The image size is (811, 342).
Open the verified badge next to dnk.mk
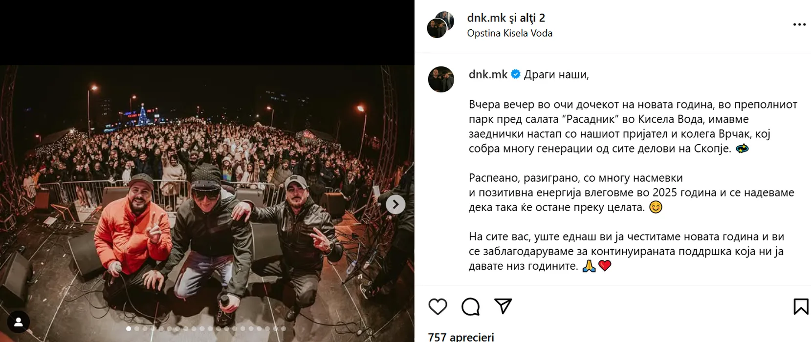[x=516, y=74]
